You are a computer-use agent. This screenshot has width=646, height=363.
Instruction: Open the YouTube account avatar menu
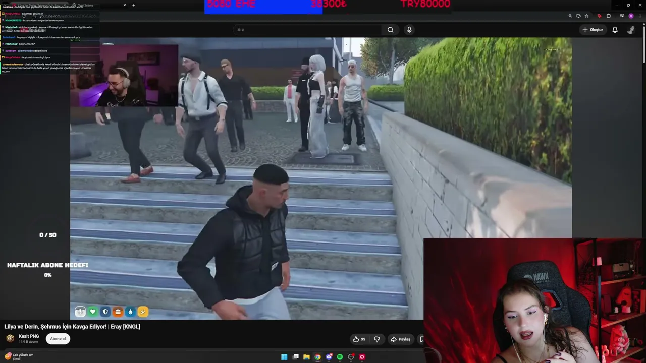[x=631, y=30]
